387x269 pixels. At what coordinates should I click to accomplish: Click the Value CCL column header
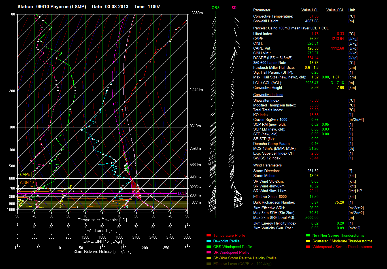click(335, 10)
